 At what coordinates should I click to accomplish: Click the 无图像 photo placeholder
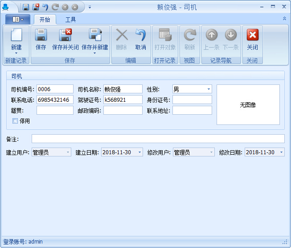click(248, 105)
